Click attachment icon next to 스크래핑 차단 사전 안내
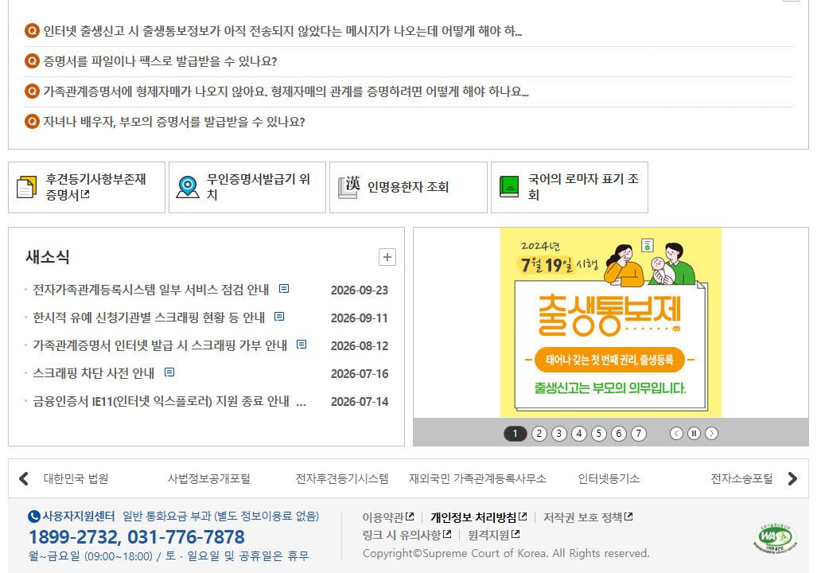The width and height of the screenshot is (817, 573). 169,372
